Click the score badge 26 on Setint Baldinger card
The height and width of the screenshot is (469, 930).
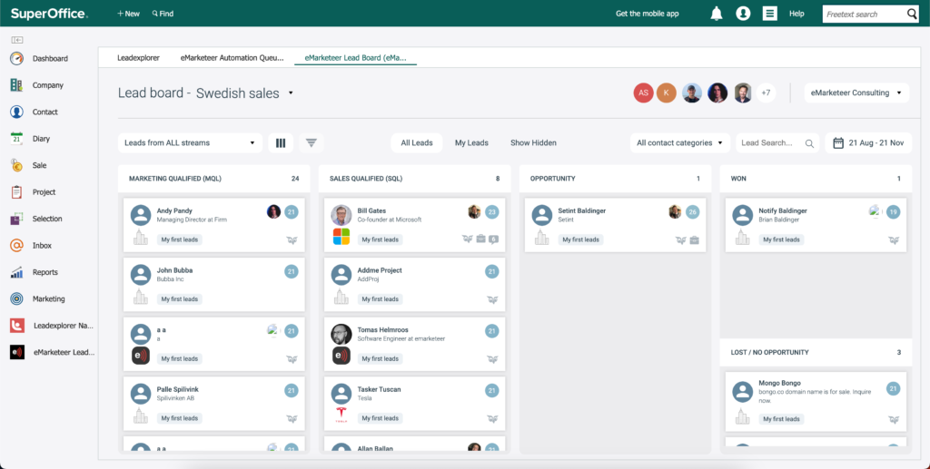[x=693, y=212]
